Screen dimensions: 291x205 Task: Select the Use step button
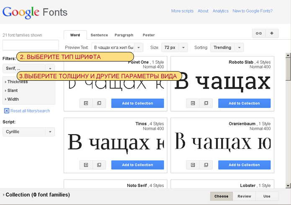pyautogui.click(x=267, y=196)
